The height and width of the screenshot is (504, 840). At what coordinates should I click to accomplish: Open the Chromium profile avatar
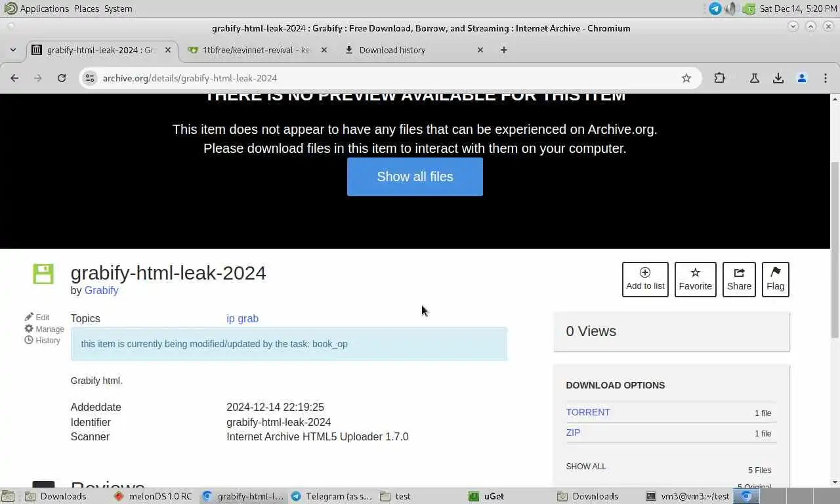click(x=802, y=78)
